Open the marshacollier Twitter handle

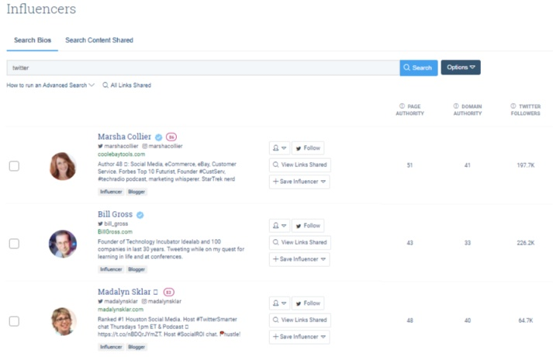click(x=118, y=146)
